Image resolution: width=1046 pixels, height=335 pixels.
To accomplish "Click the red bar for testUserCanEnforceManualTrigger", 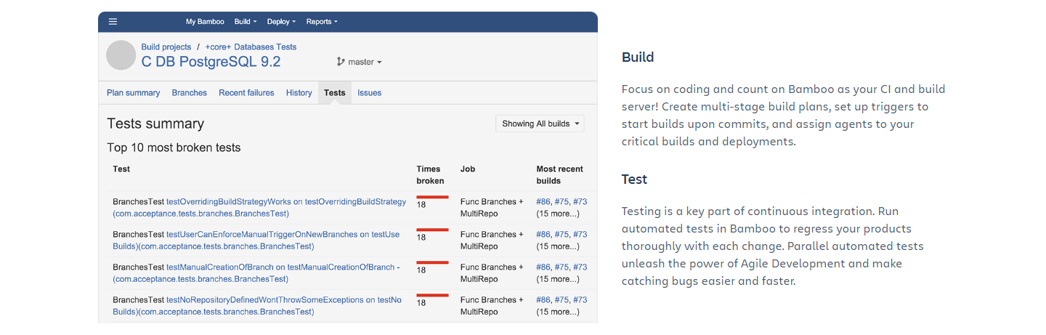I will click(x=432, y=230).
